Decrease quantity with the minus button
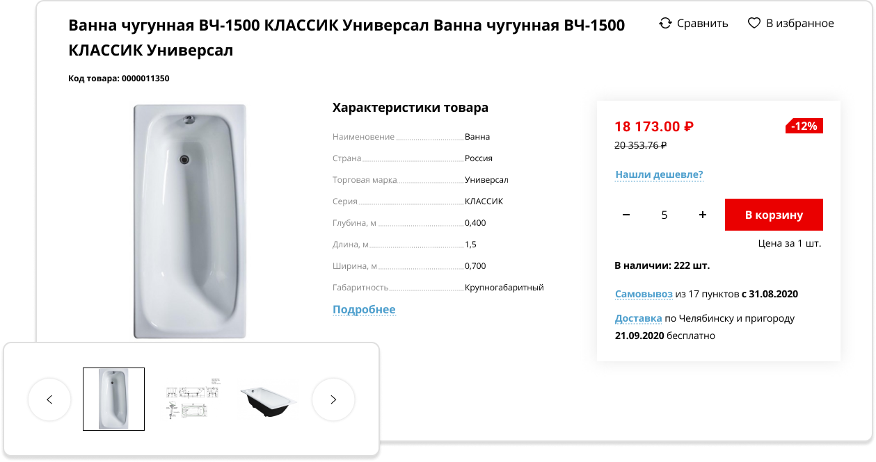The image size is (876, 462). pos(626,215)
